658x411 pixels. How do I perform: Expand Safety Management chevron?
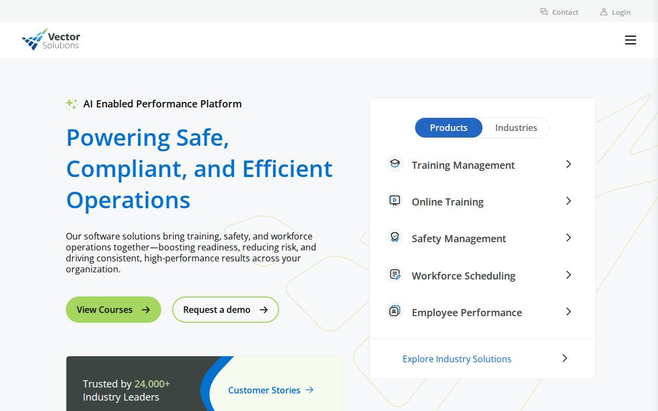click(569, 238)
